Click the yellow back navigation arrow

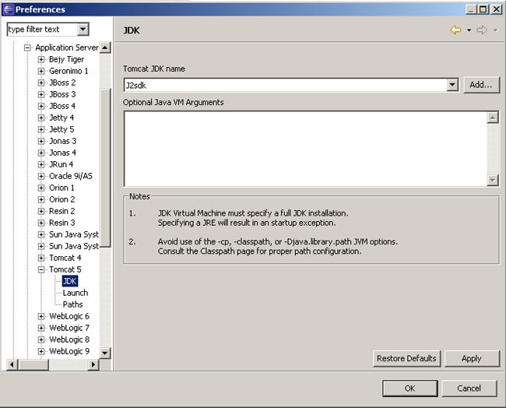click(455, 30)
